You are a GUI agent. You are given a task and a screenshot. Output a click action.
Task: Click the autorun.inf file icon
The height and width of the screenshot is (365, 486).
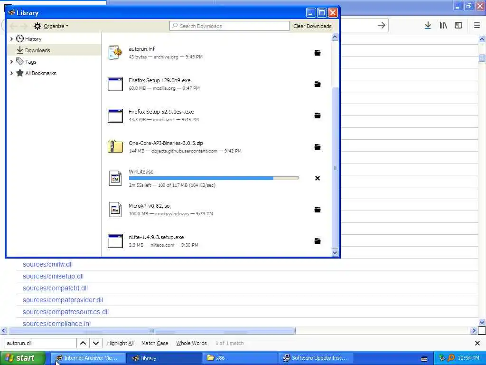(115, 53)
